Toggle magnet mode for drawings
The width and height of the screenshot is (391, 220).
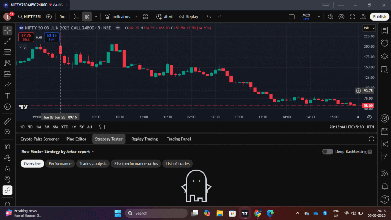pyautogui.click(x=8, y=147)
